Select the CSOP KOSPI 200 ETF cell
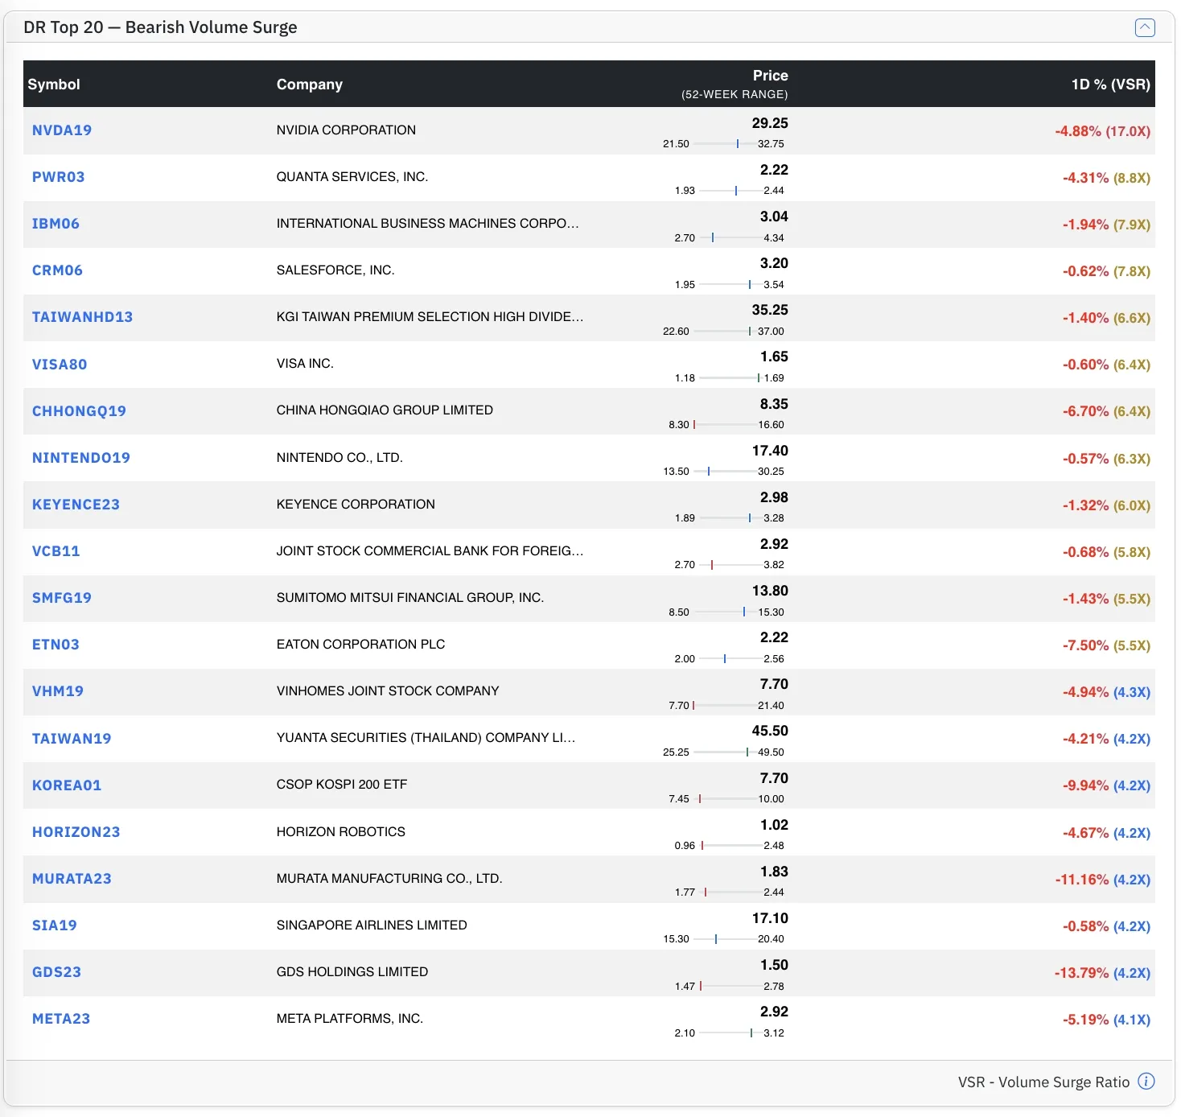1181x1117 pixels. coord(342,785)
